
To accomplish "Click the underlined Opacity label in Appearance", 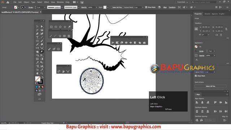I will 202,56.
